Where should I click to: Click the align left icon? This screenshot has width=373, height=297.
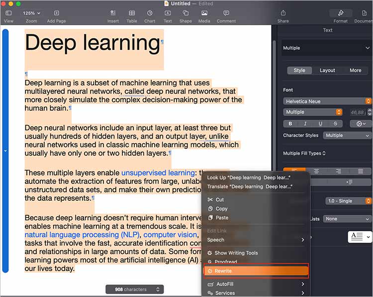[x=294, y=170]
